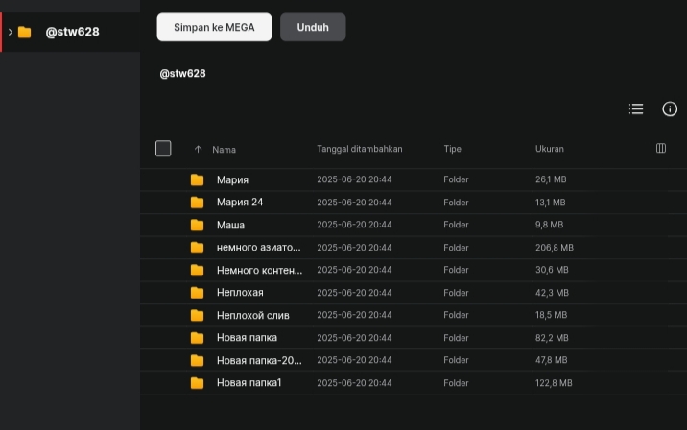Click the 122,8 MB size value
The image size is (687, 430).
pos(554,383)
